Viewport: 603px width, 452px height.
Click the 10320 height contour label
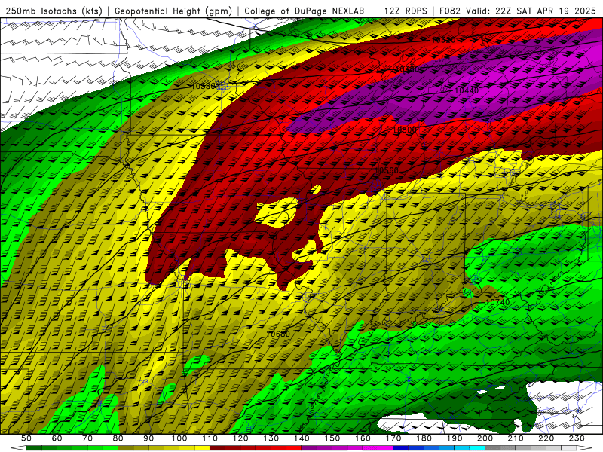[x=443, y=40]
